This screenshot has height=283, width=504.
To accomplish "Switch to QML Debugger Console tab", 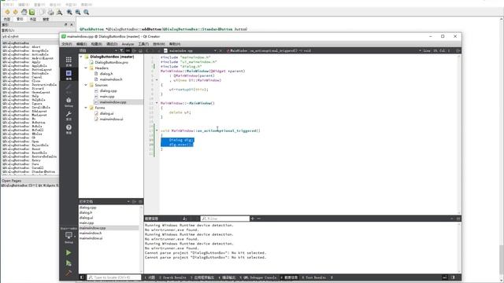I will [258, 277].
